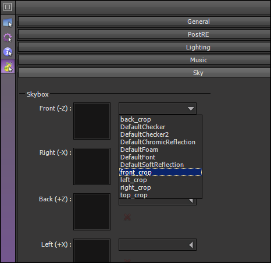The height and width of the screenshot is (263, 271).
Task: Select the highlighted pear environment icon
Action: (8, 66)
